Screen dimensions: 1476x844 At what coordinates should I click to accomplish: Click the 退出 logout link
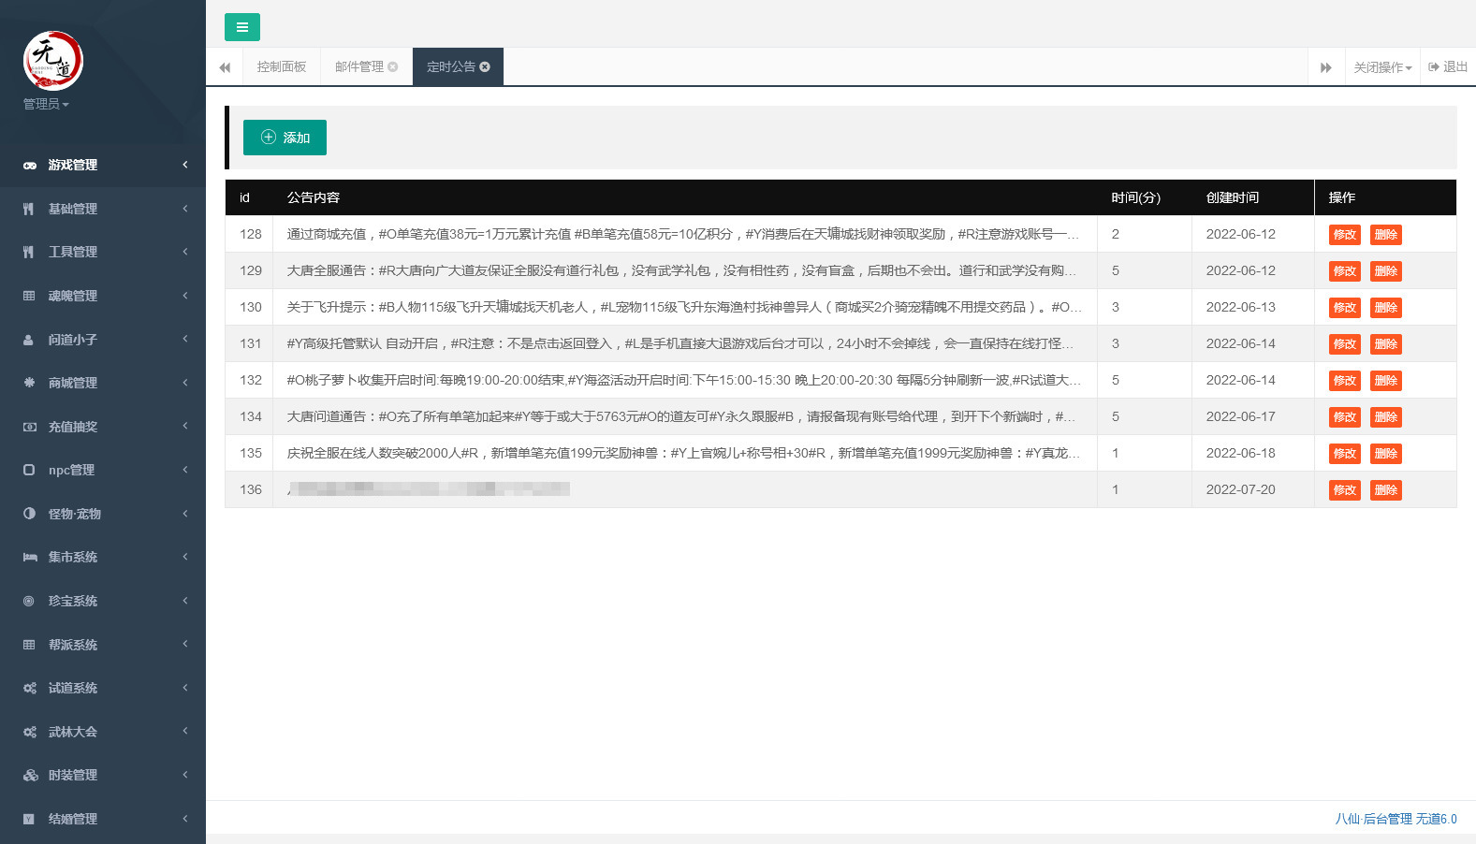1448,67
